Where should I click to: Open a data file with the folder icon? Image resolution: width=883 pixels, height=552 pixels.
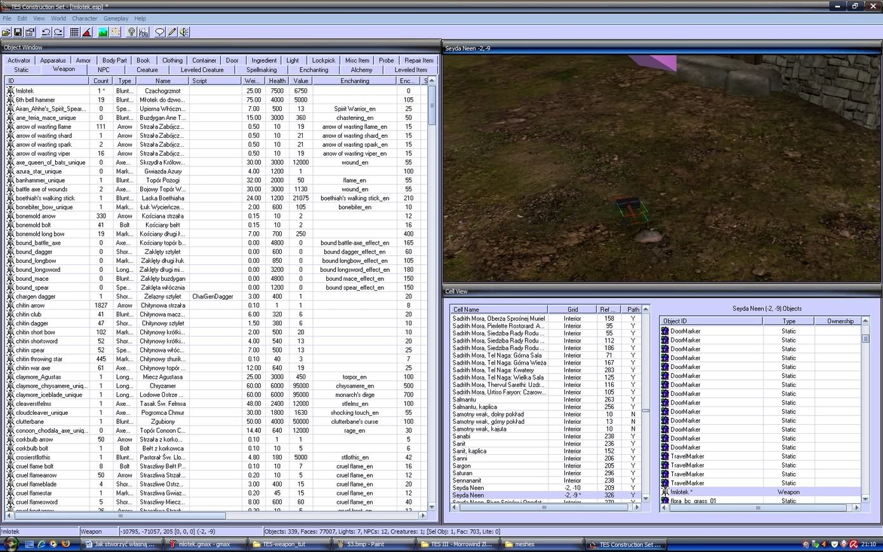(x=6, y=32)
